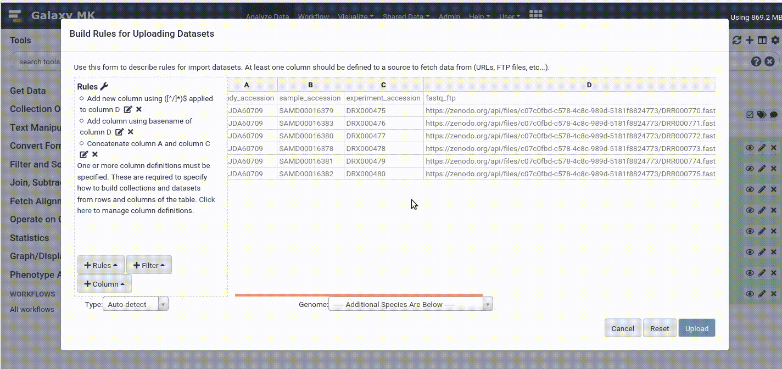782x369 pixels.
Task: Delete the regex rule applied to column D
Action: click(x=139, y=110)
